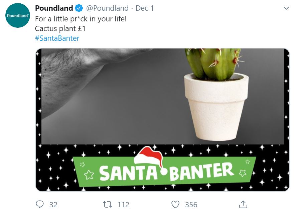This screenshot has width=294, height=215.
Task: Click the green SANTA BANTER banner
Action: (164, 172)
